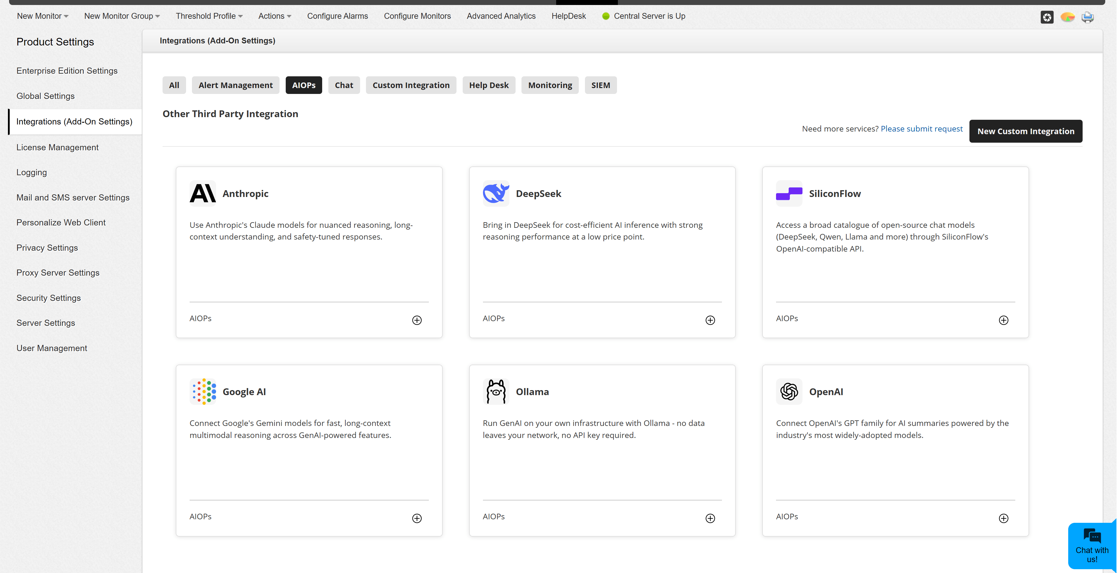This screenshot has height=573, width=1117.
Task: Go to Privacy Settings
Action: 47,248
